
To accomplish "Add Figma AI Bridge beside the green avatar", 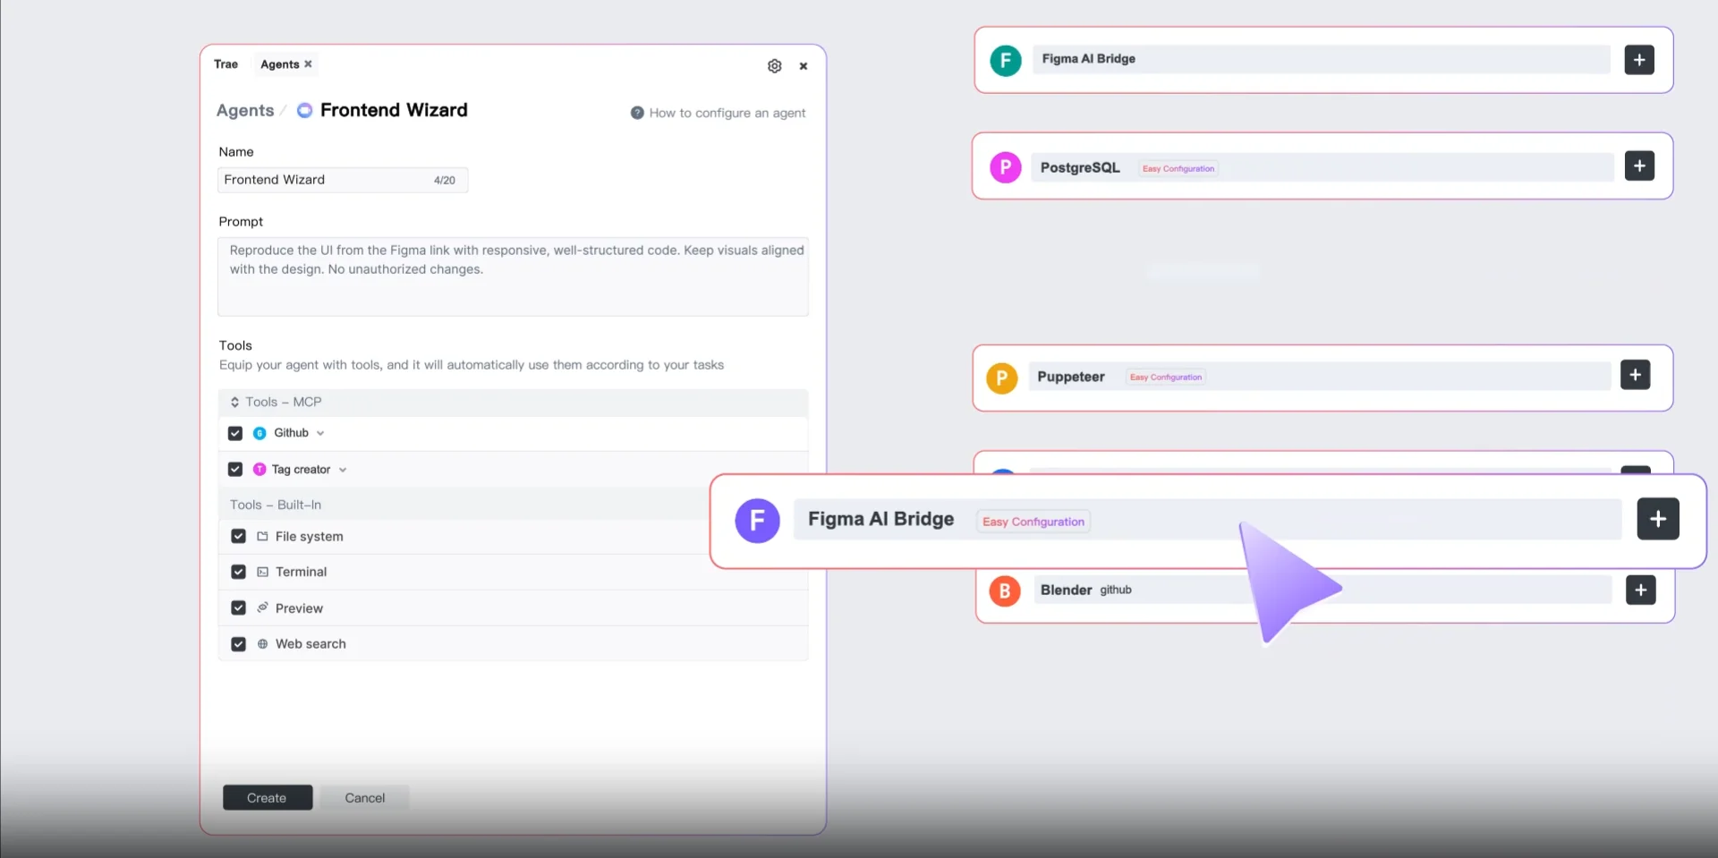I will tap(1639, 60).
